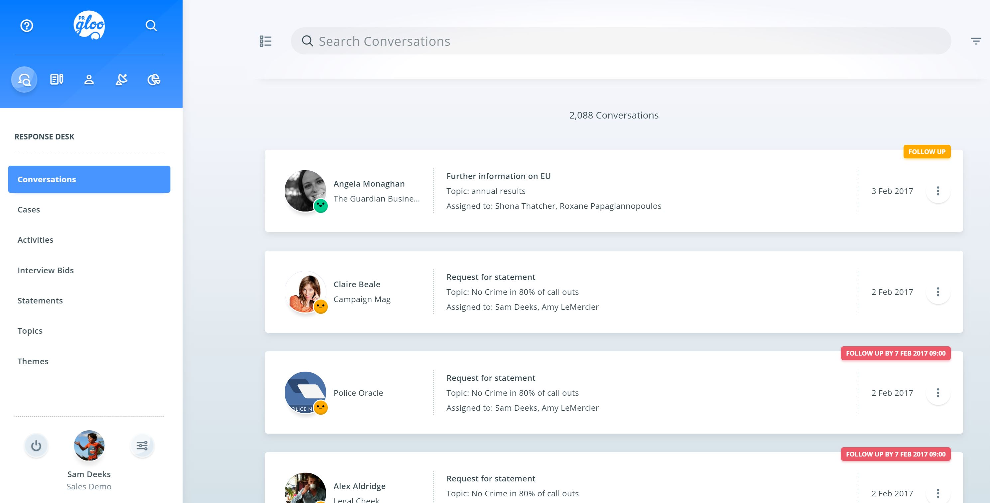Open 'Further information on EU' conversation
Viewport: 990px width, 503px height.
[498, 176]
